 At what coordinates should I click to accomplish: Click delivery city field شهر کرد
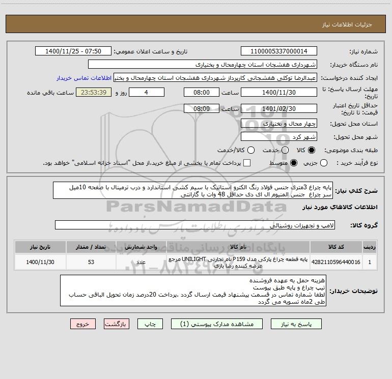(x=279, y=136)
